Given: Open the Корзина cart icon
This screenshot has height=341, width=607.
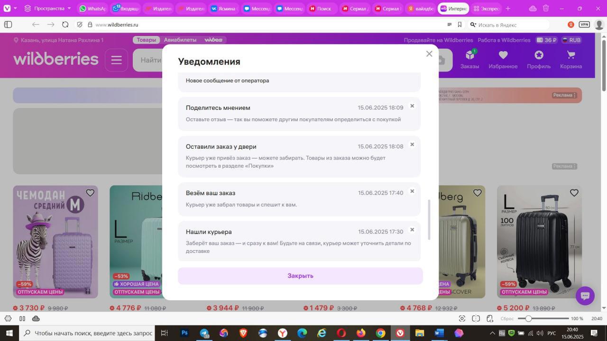Looking at the screenshot, I should [571, 60].
